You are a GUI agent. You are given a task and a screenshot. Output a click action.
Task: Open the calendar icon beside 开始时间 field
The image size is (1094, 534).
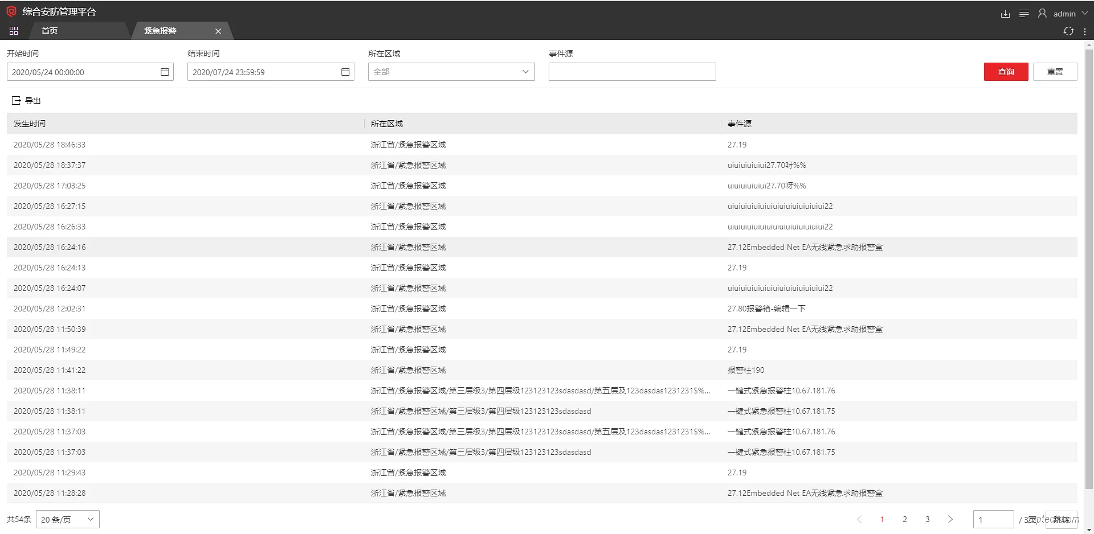(165, 72)
